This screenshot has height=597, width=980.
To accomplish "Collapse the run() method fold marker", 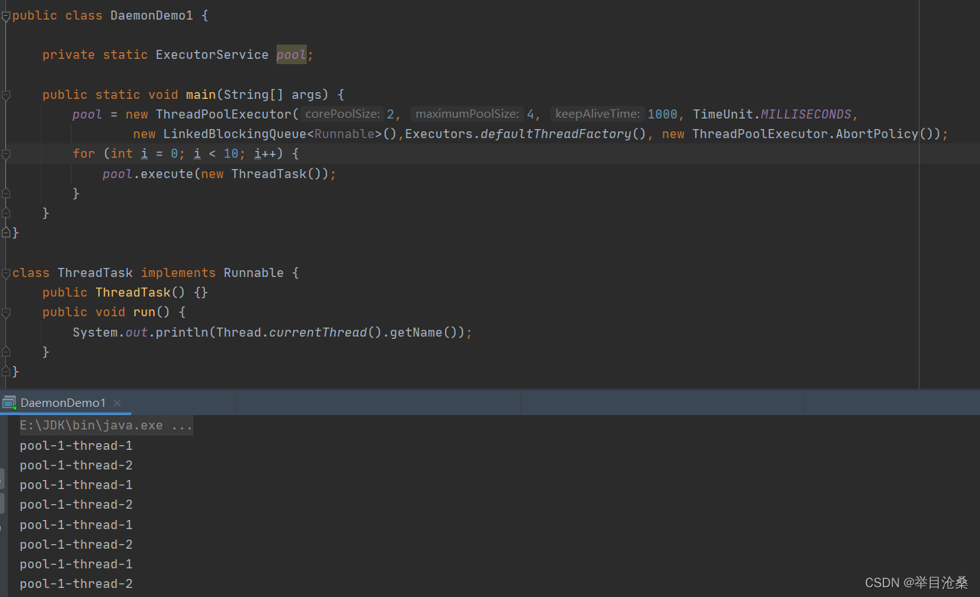I will pyautogui.click(x=5, y=312).
